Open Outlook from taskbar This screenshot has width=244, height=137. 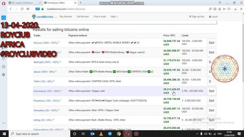coord(92,134)
